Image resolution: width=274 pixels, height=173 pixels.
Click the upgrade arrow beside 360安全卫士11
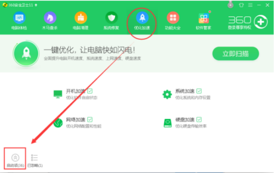click(x=36, y=5)
